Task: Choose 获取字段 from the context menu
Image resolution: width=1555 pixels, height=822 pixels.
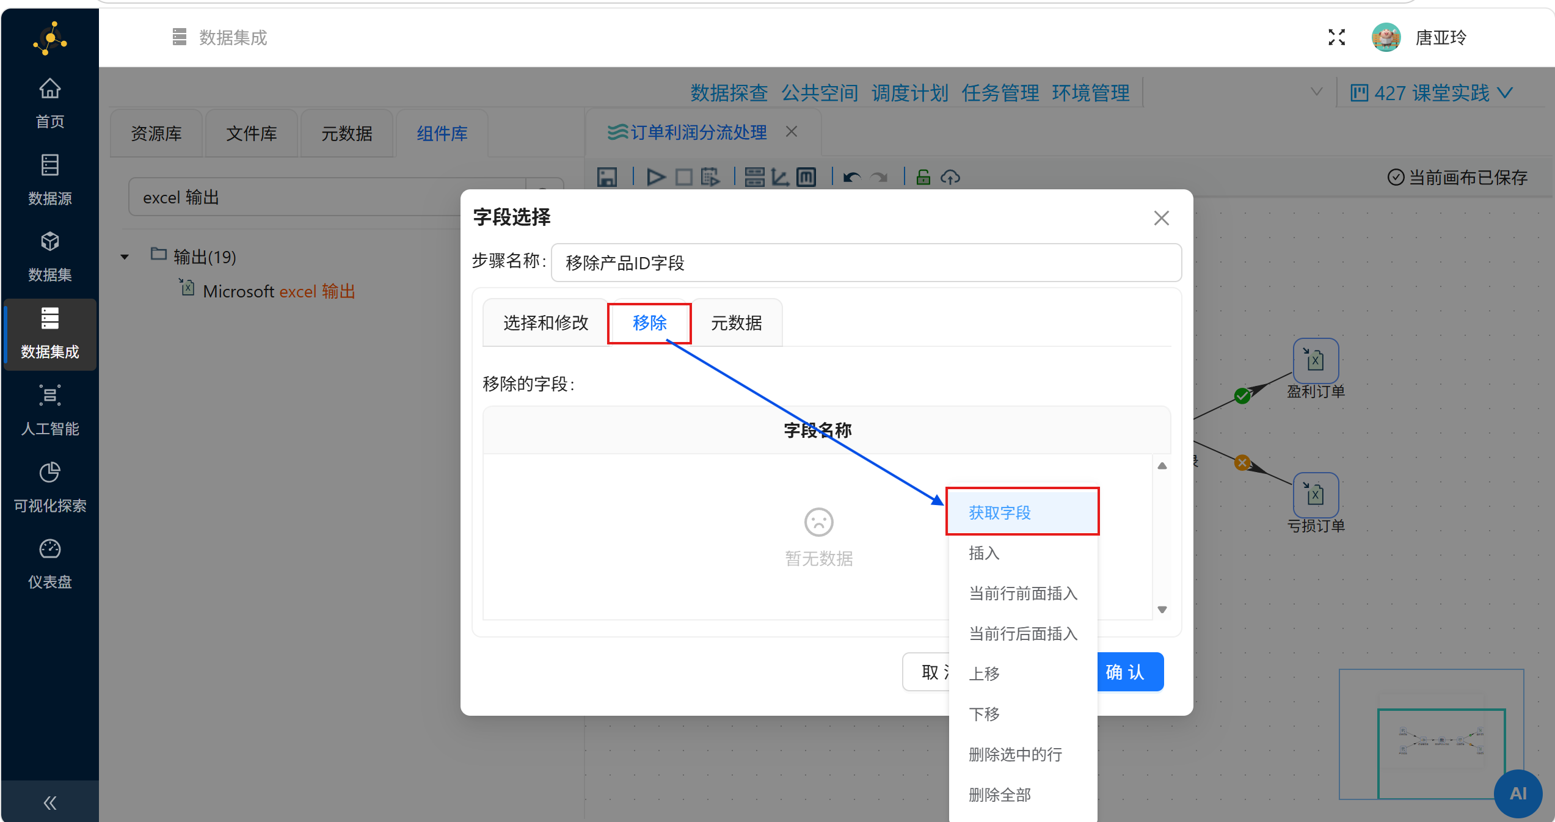Action: point(1000,512)
